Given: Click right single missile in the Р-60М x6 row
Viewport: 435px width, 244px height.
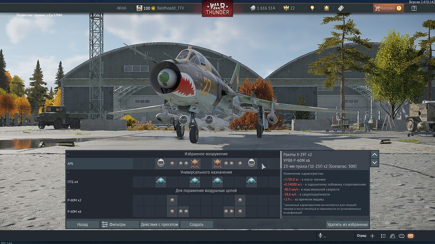Looking at the screenshot, I should (x=240, y=211).
